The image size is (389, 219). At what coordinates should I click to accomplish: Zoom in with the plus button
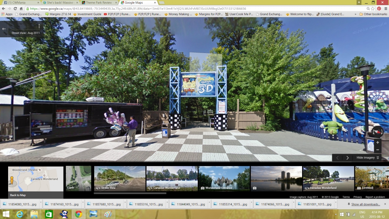(x=377, y=143)
